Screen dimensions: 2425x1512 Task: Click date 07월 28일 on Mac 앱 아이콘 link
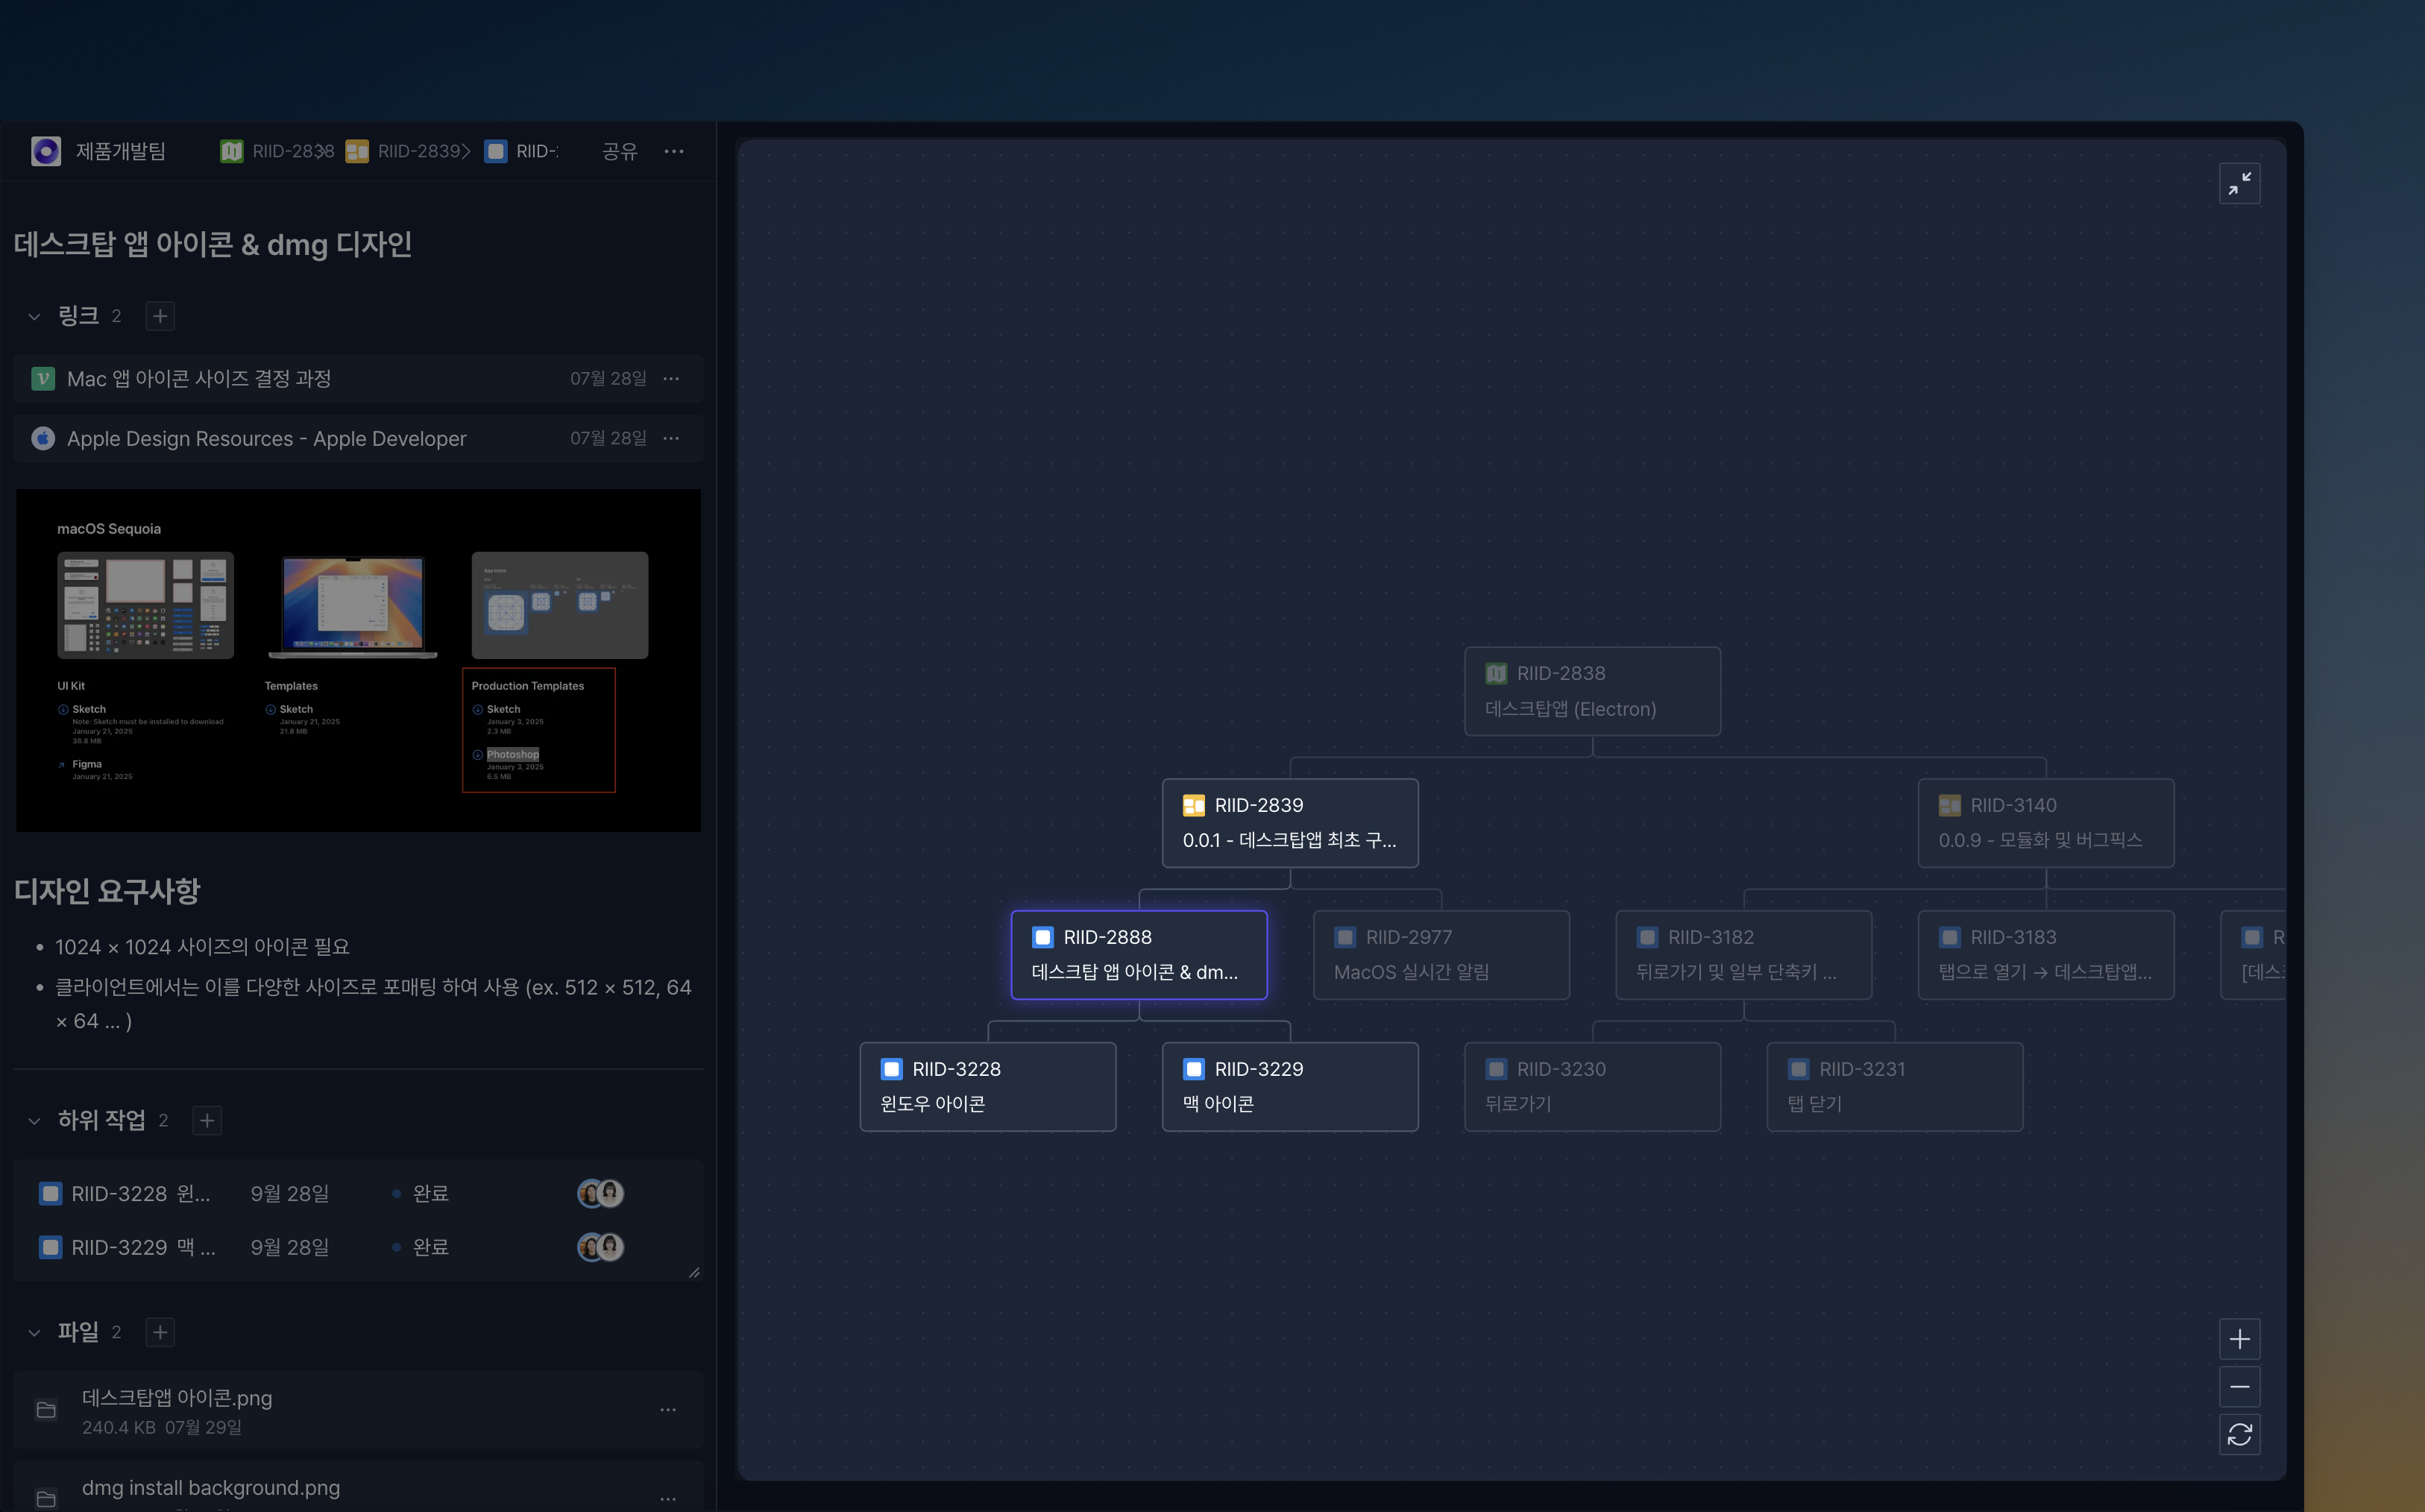pyautogui.click(x=608, y=379)
